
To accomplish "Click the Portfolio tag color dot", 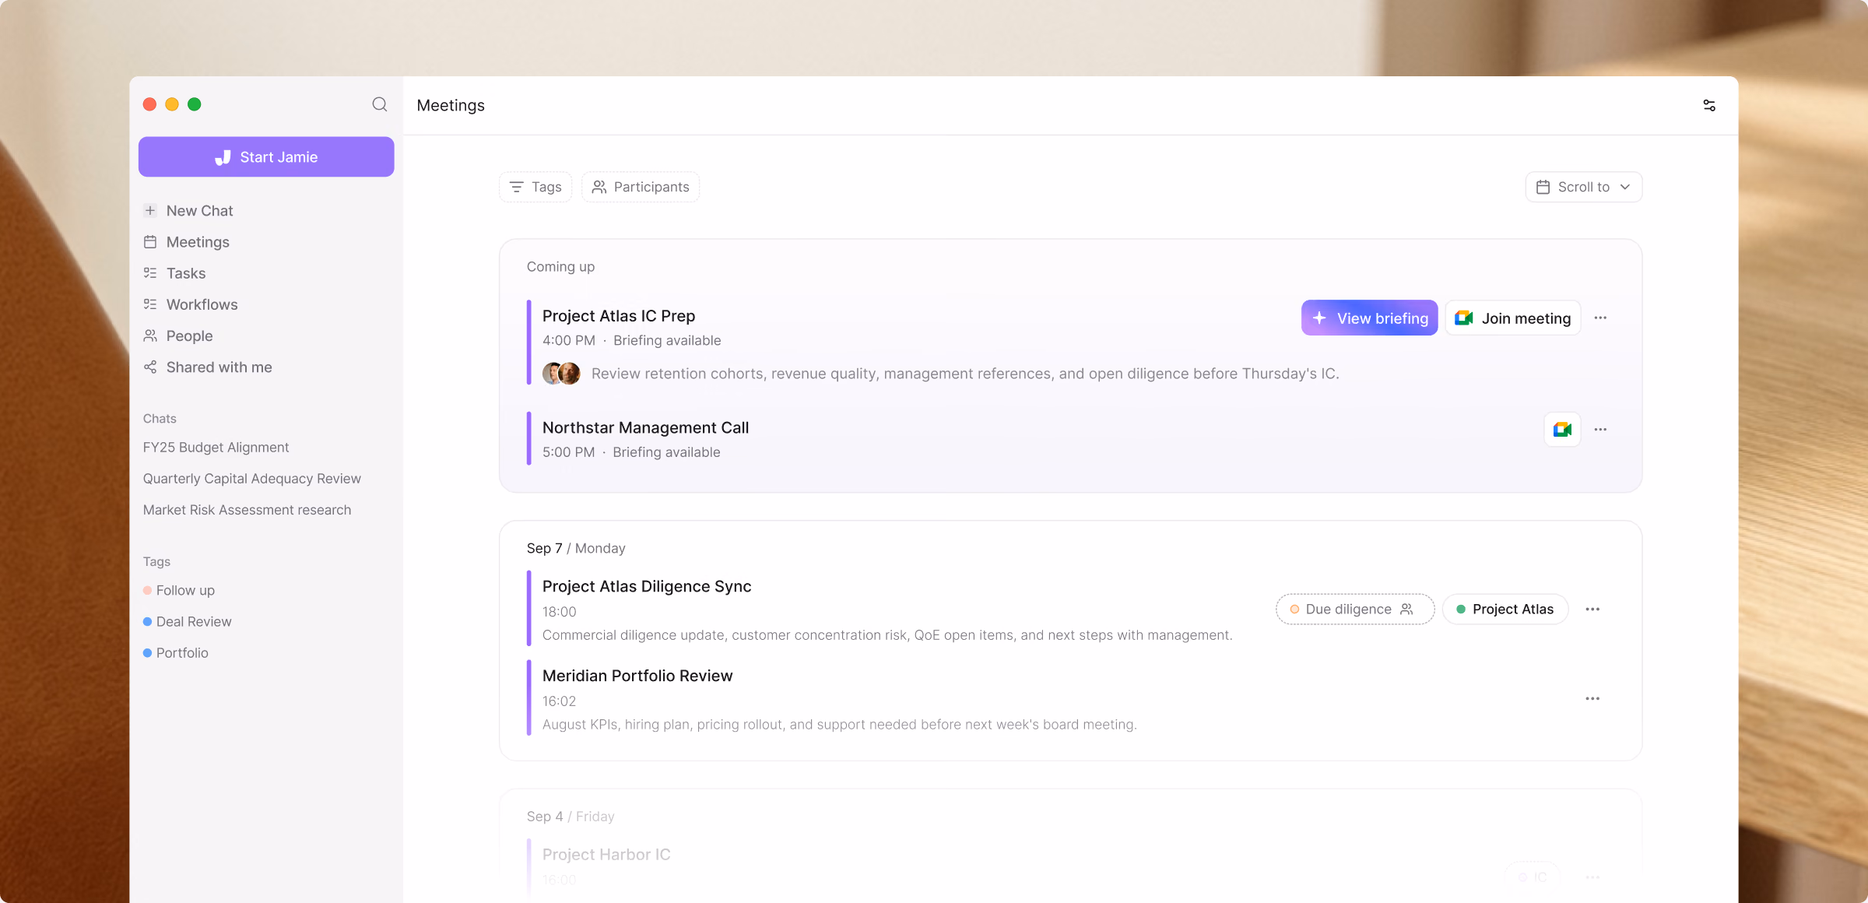I will pyautogui.click(x=147, y=652).
